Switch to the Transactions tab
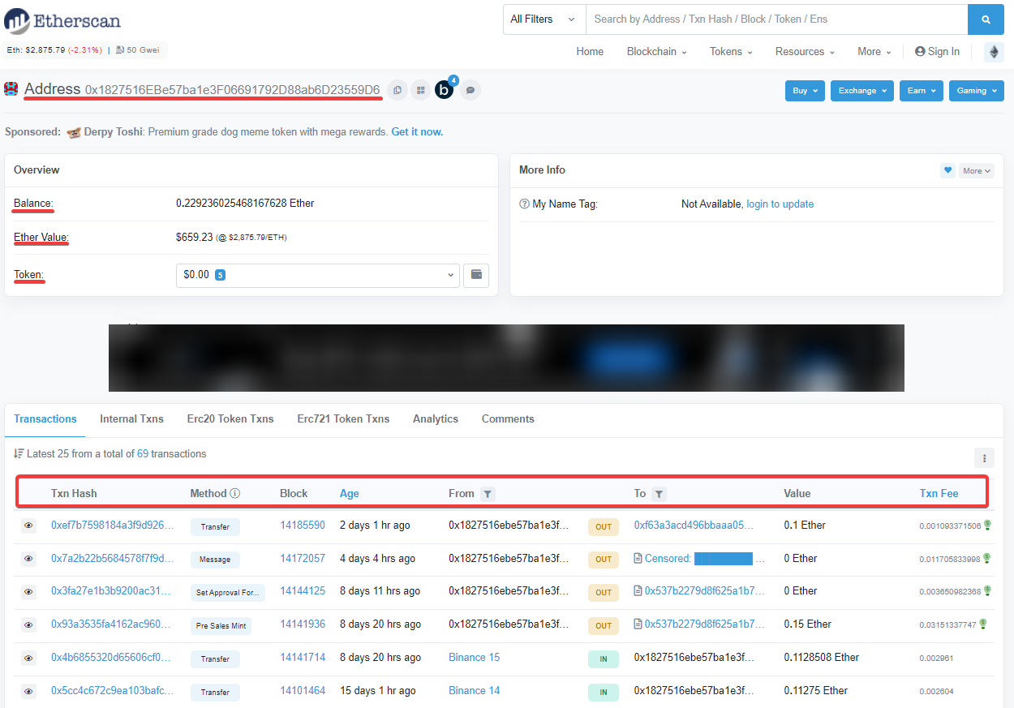 tap(45, 419)
